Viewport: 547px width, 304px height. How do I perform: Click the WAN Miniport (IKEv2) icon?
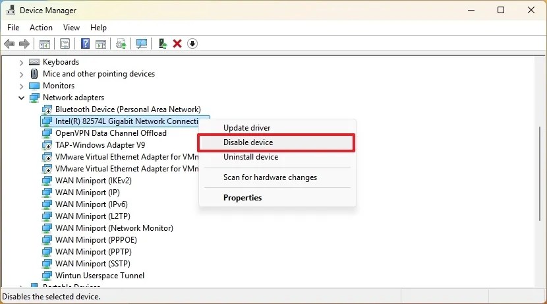click(x=47, y=181)
